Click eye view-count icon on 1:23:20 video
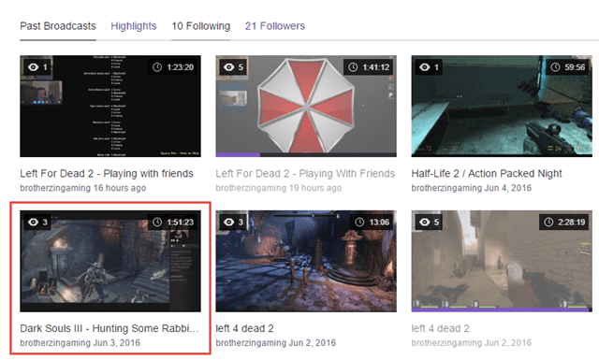The image size is (599, 360). pyautogui.click(x=34, y=67)
